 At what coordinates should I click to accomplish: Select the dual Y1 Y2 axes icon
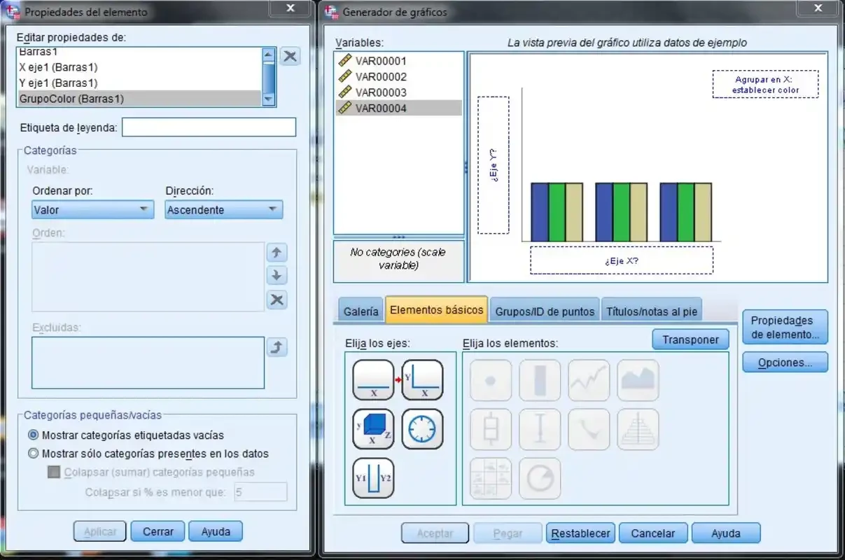click(373, 478)
